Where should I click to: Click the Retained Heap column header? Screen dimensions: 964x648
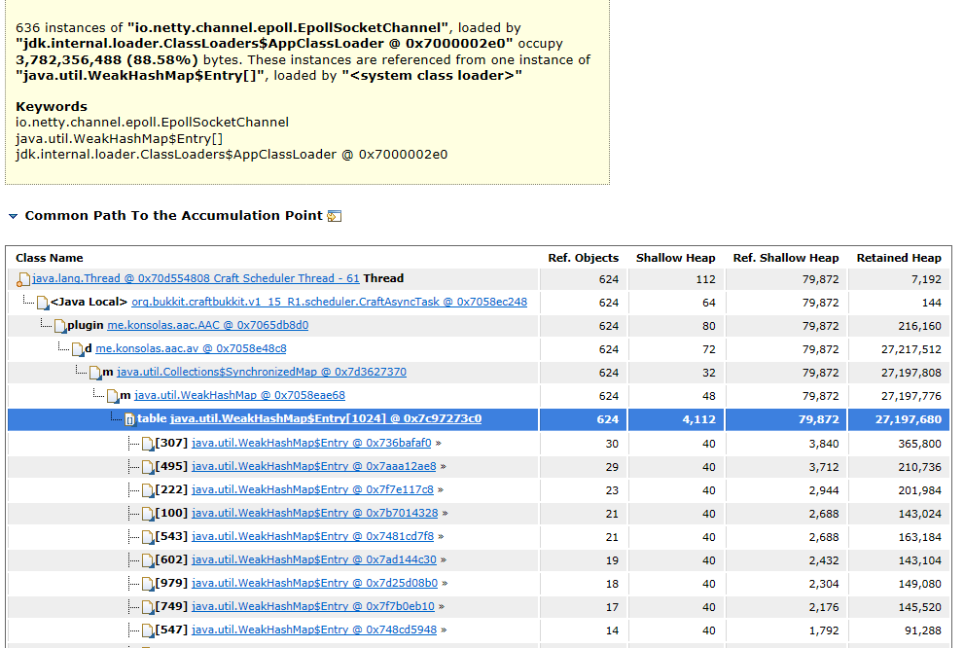click(899, 258)
